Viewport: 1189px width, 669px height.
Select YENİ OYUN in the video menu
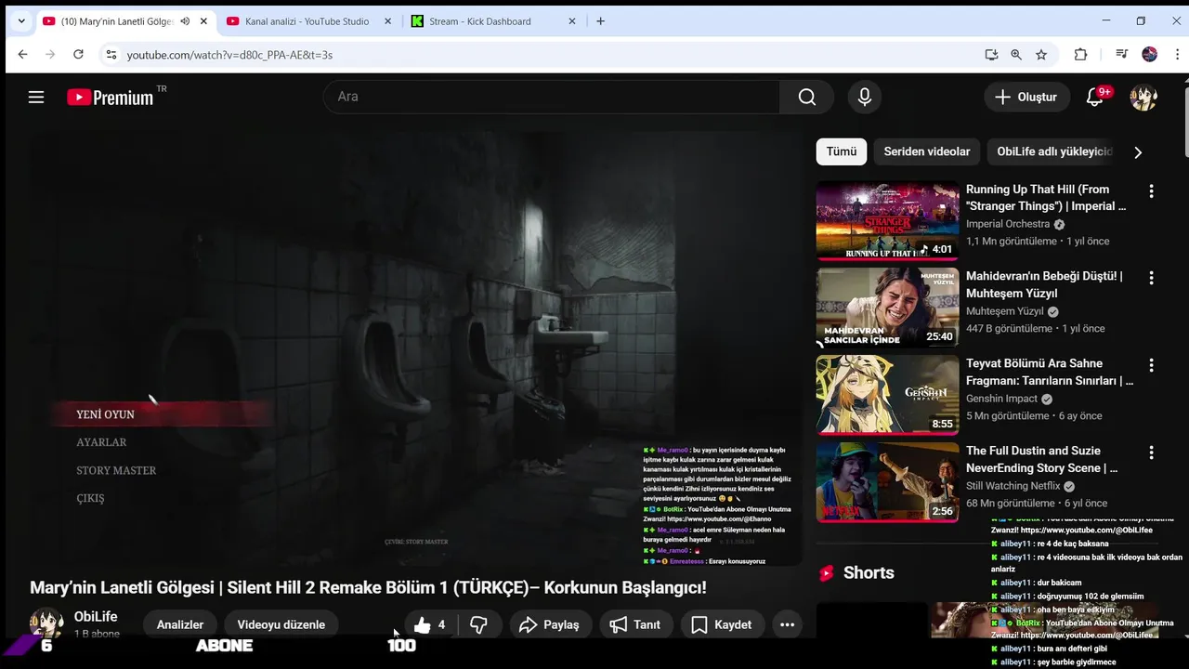[x=105, y=414]
